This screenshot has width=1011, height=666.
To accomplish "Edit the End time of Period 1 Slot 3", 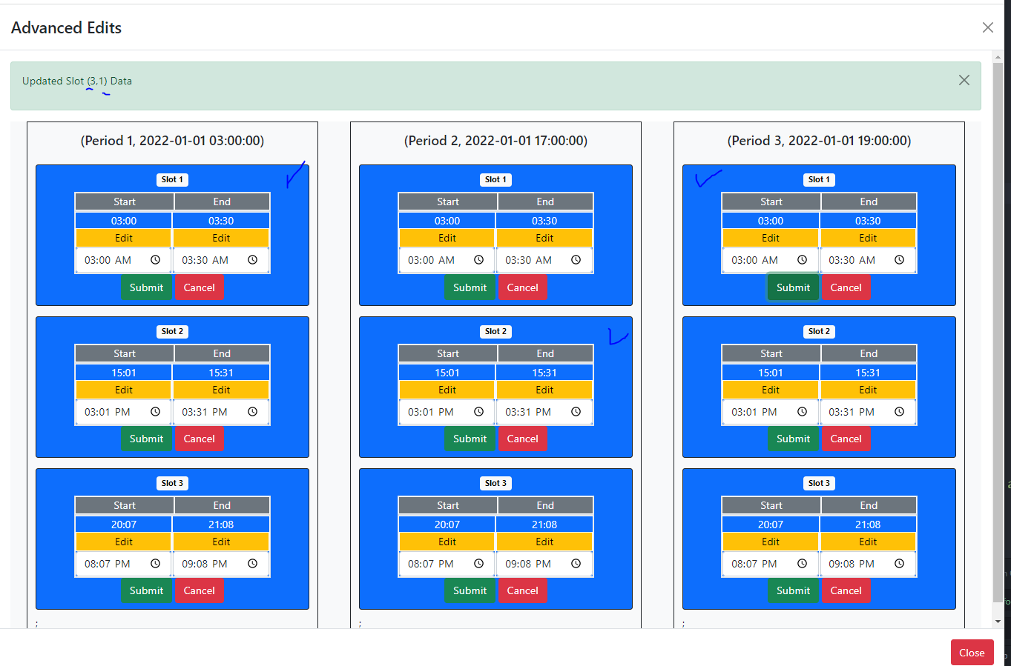I will click(x=221, y=542).
